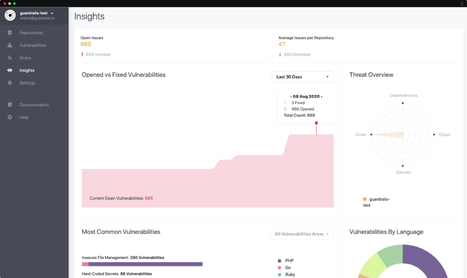This screenshot has height=278, width=467.
Task: Open the Last 30 Days dropdown
Action: click(302, 77)
